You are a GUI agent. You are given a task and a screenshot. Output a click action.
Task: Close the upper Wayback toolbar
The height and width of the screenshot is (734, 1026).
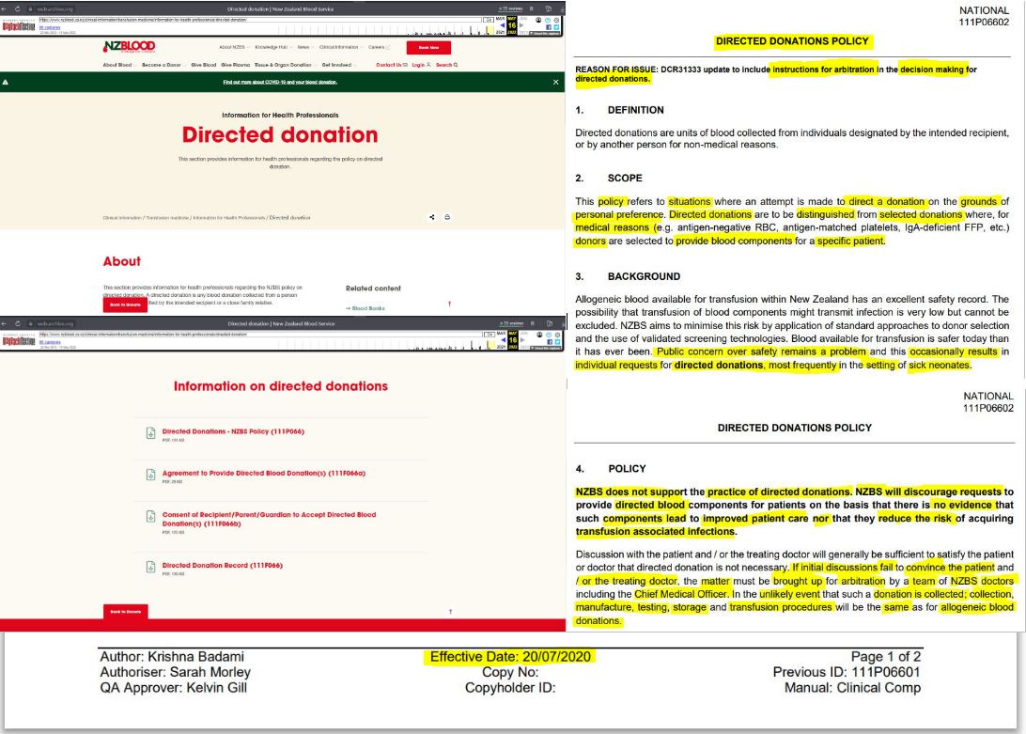pyautogui.click(x=557, y=20)
